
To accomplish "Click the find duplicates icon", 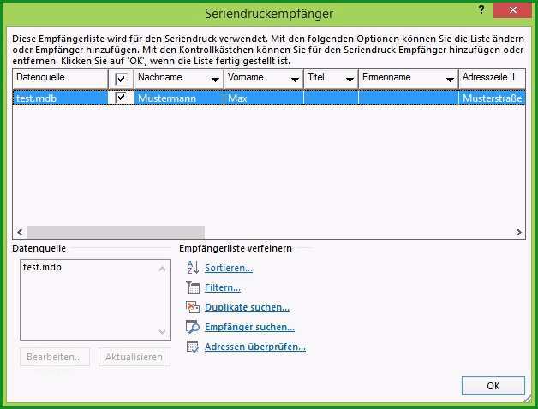I will [193, 307].
